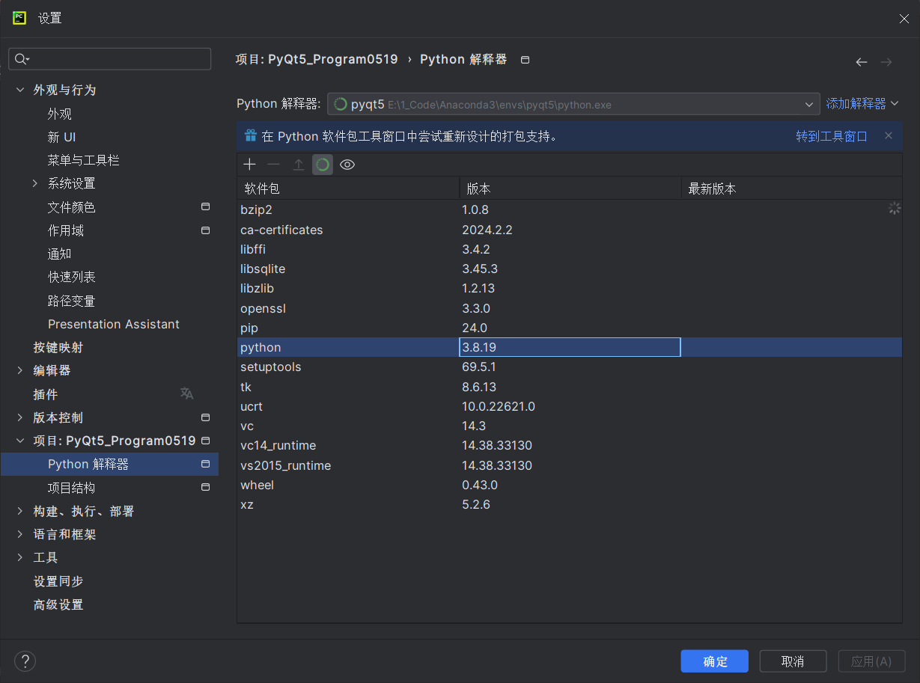Select 外观 in settings tree

pyautogui.click(x=60, y=114)
